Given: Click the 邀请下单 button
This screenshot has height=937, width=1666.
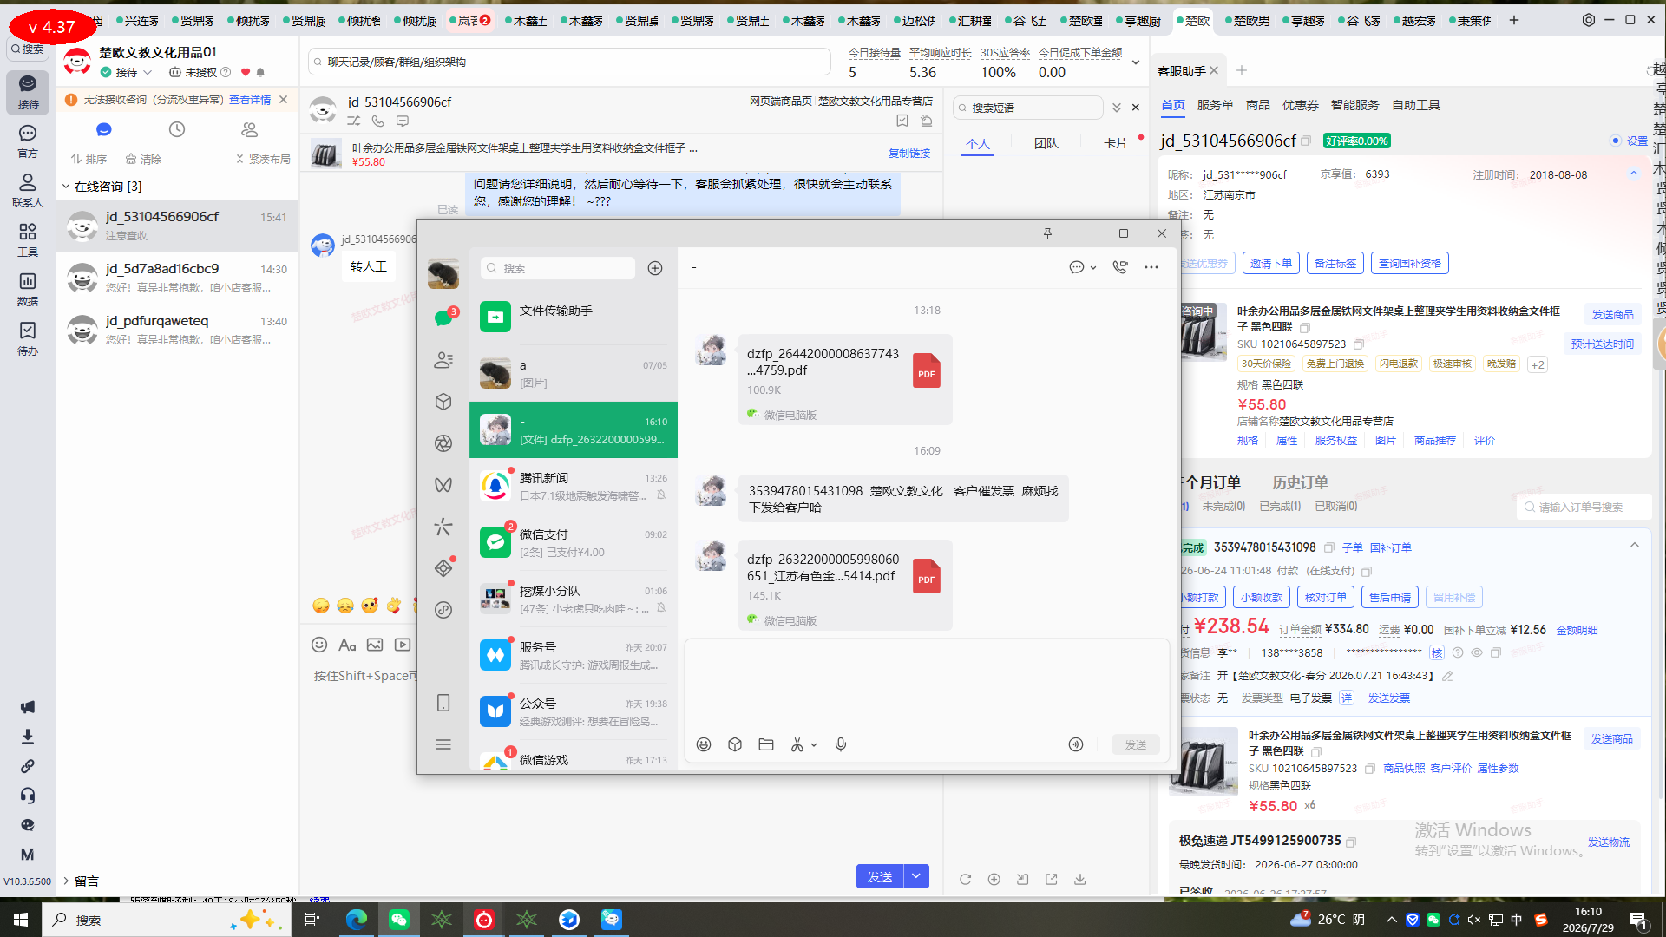Looking at the screenshot, I should click(x=1271, y=264).
